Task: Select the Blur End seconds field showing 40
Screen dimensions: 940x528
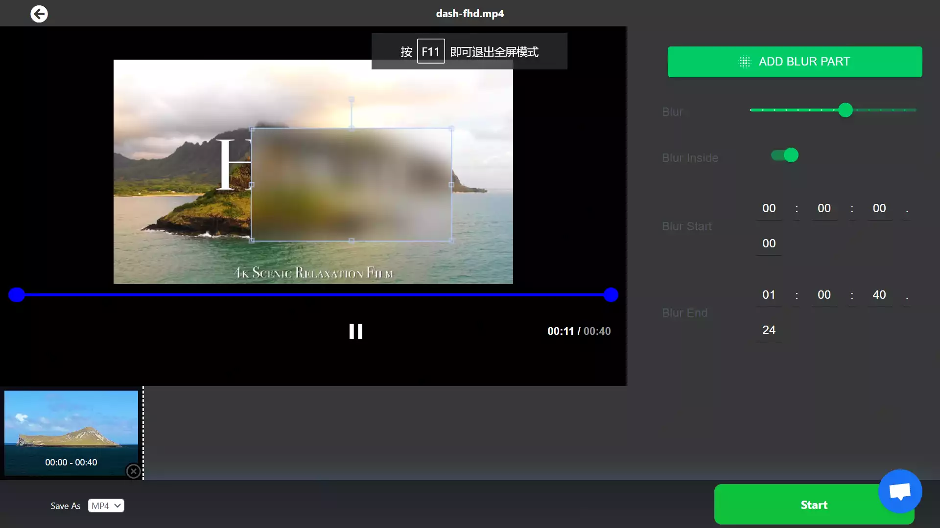Action: pyautogui.click(x=879, y=295)
